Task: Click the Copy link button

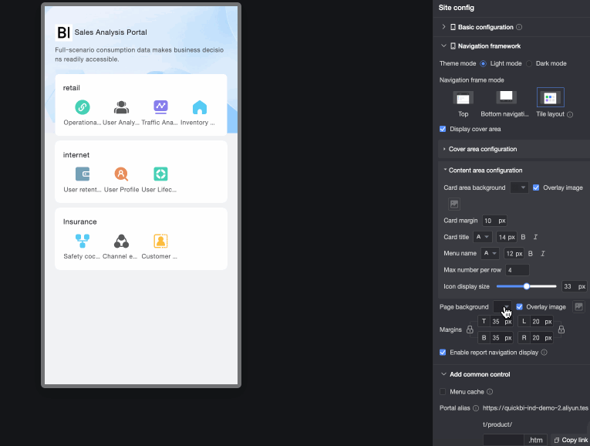Action: tap(571, 440)
